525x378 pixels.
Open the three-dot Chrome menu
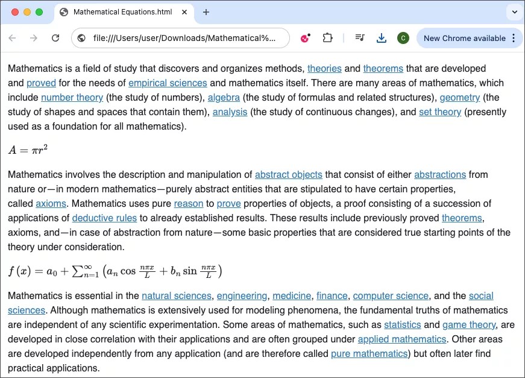click(x=514, y=37)
